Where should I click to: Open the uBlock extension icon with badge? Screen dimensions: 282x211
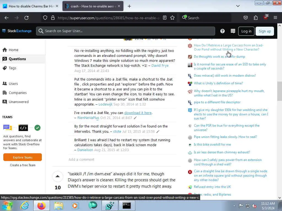click(x=266, y=17)
